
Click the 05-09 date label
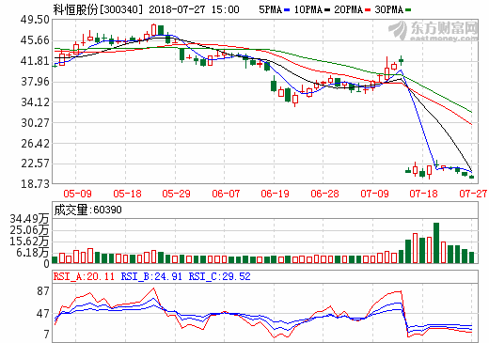[77, 194]
